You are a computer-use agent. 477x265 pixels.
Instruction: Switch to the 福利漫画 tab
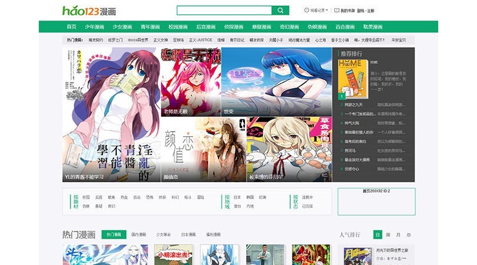pos(213,234)
